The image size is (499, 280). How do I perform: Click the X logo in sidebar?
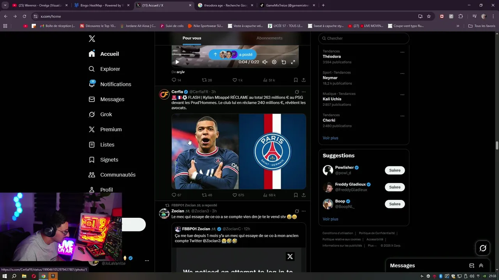coord(92,38)
